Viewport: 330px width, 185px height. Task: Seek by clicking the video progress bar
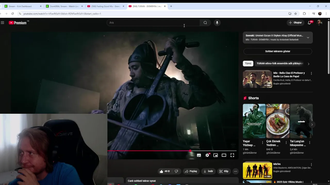[x=172, y=151]
